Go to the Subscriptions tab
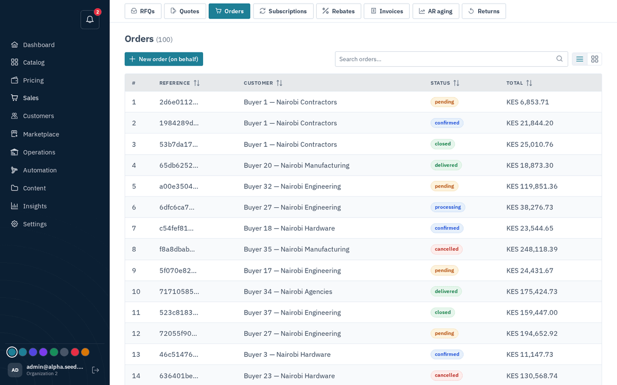 (x=283, y=11)
